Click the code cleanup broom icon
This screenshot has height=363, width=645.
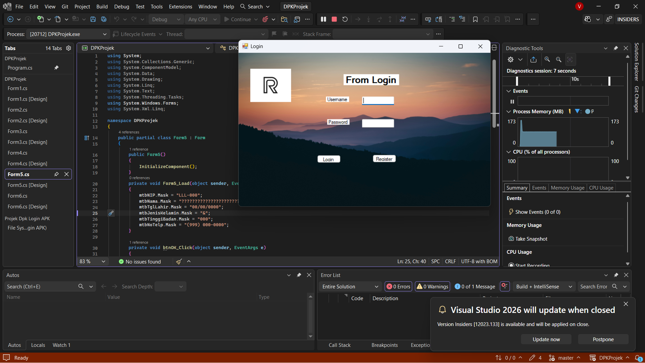tap(179, 261)
